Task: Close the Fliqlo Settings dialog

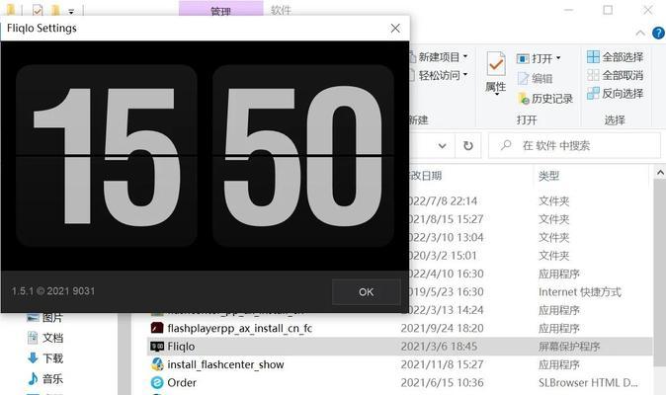Action: [395, 29]
